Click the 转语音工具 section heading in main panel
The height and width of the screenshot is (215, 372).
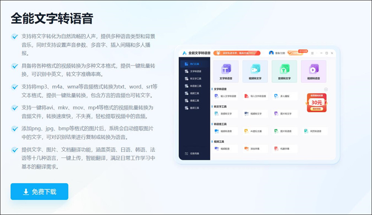[x=220, y=124]
